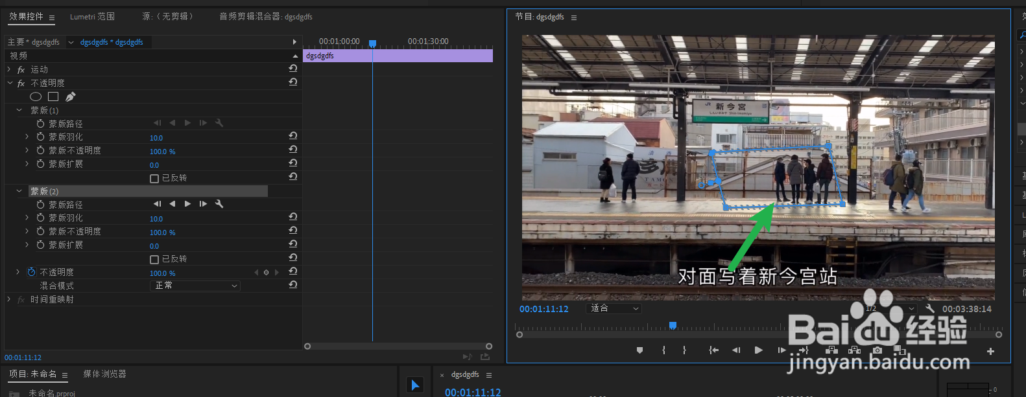
Task: Play the sequence in program monitor
Action: pyautogui.click(x=759, y=350)
